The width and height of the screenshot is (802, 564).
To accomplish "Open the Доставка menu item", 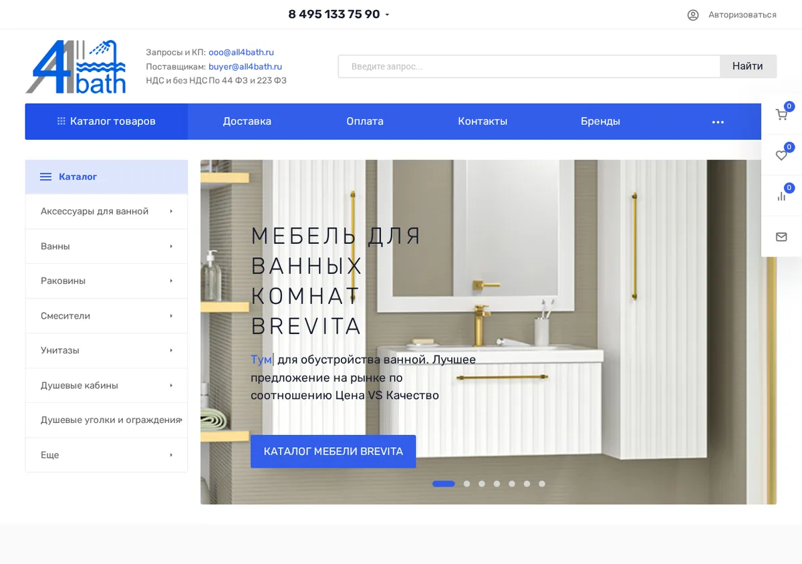I will click(247, 122).
